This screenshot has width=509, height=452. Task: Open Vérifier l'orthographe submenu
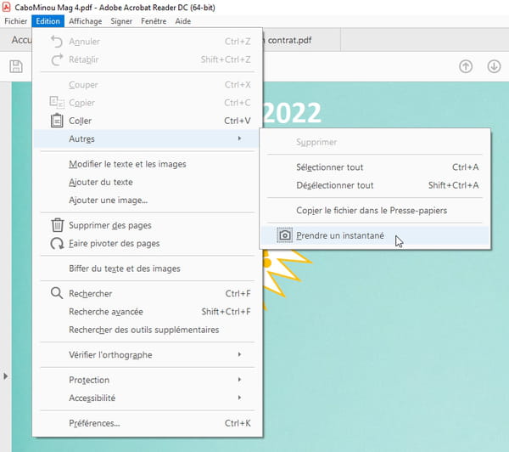click(147, 355)
